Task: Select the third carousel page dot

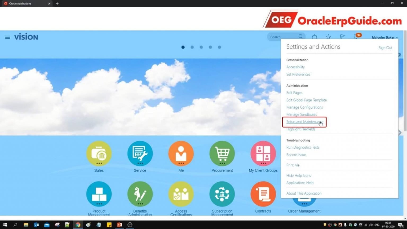Action: pos(201,47)
